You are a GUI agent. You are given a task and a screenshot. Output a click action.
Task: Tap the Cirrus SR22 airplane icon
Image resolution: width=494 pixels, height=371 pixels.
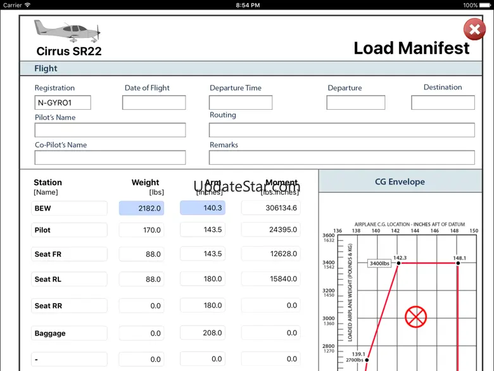click(67, 30)
